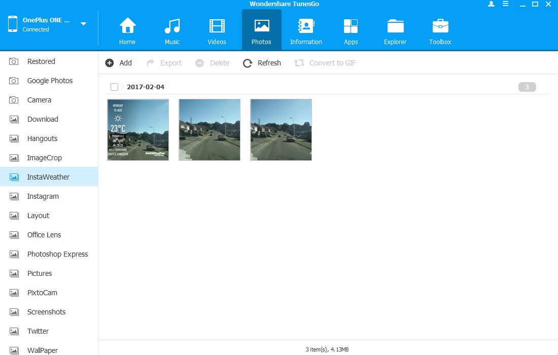Screen dimensions: 558x355
Task: Click the Convert to GIF button
Action: (325, 63)
